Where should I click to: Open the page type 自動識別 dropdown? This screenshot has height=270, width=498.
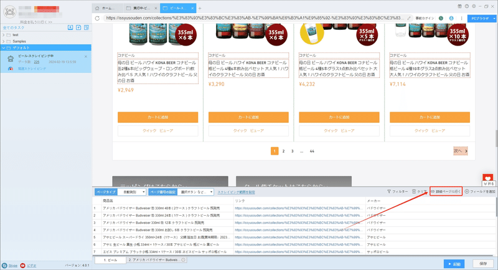[x=132, y=192]
